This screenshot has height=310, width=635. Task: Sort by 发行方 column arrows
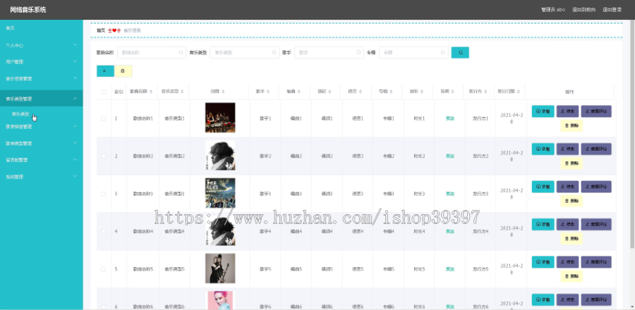pyautogui.click(x=486, y=92)
